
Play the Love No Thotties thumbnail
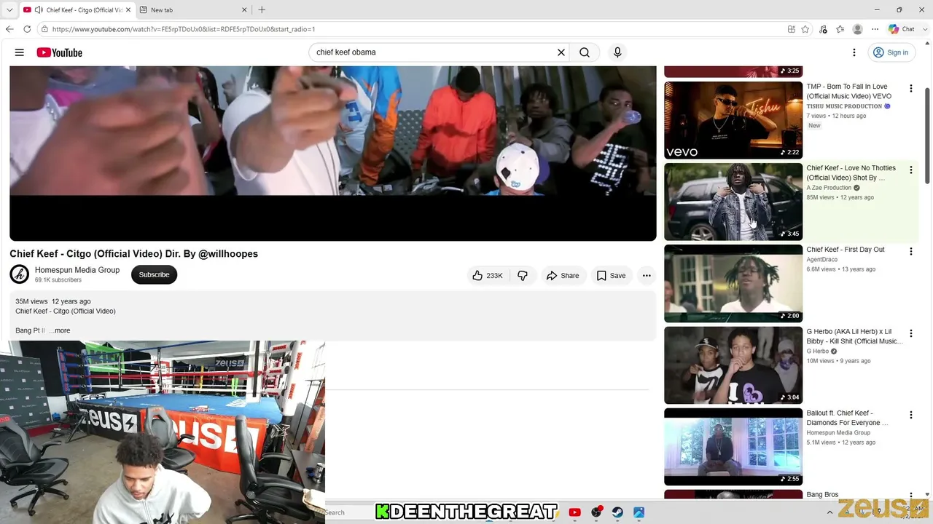coord(733,202)
